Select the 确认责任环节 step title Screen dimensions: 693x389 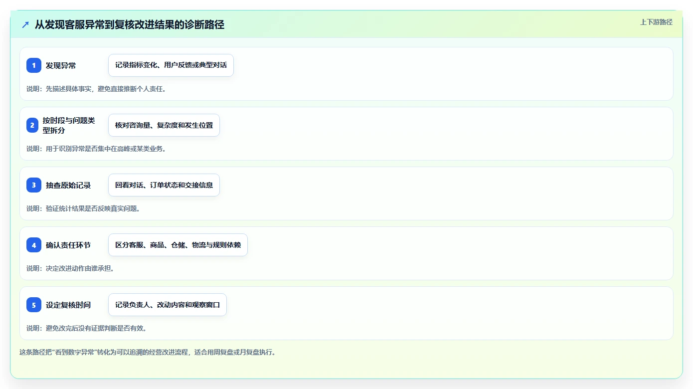(68, 245)
